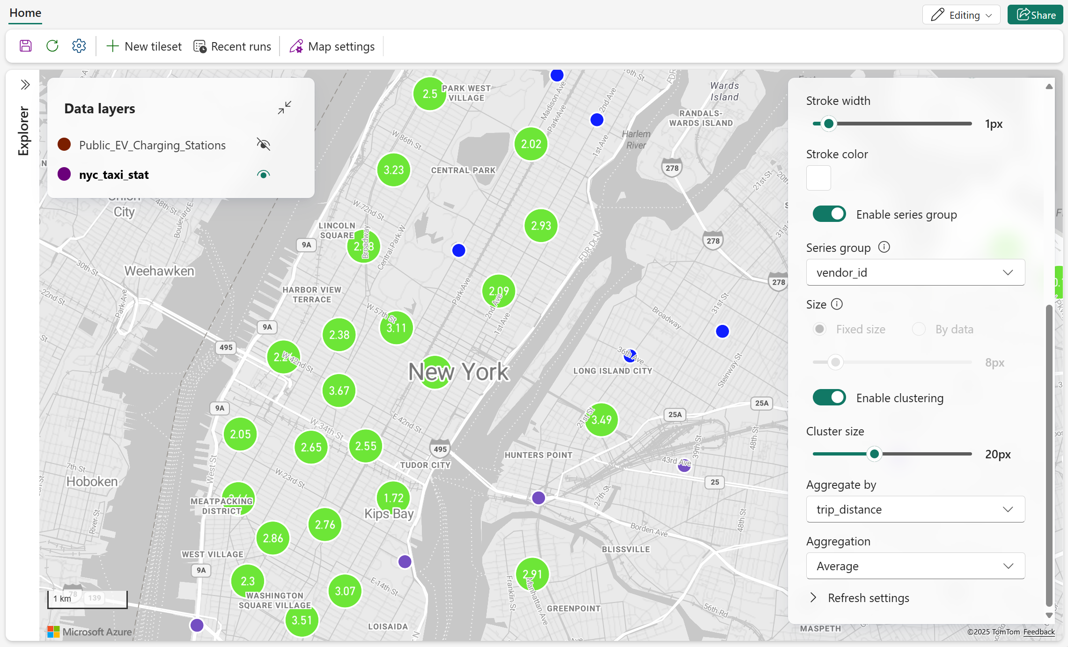Open the Stroke color swatch

click(x=818, y=178)
